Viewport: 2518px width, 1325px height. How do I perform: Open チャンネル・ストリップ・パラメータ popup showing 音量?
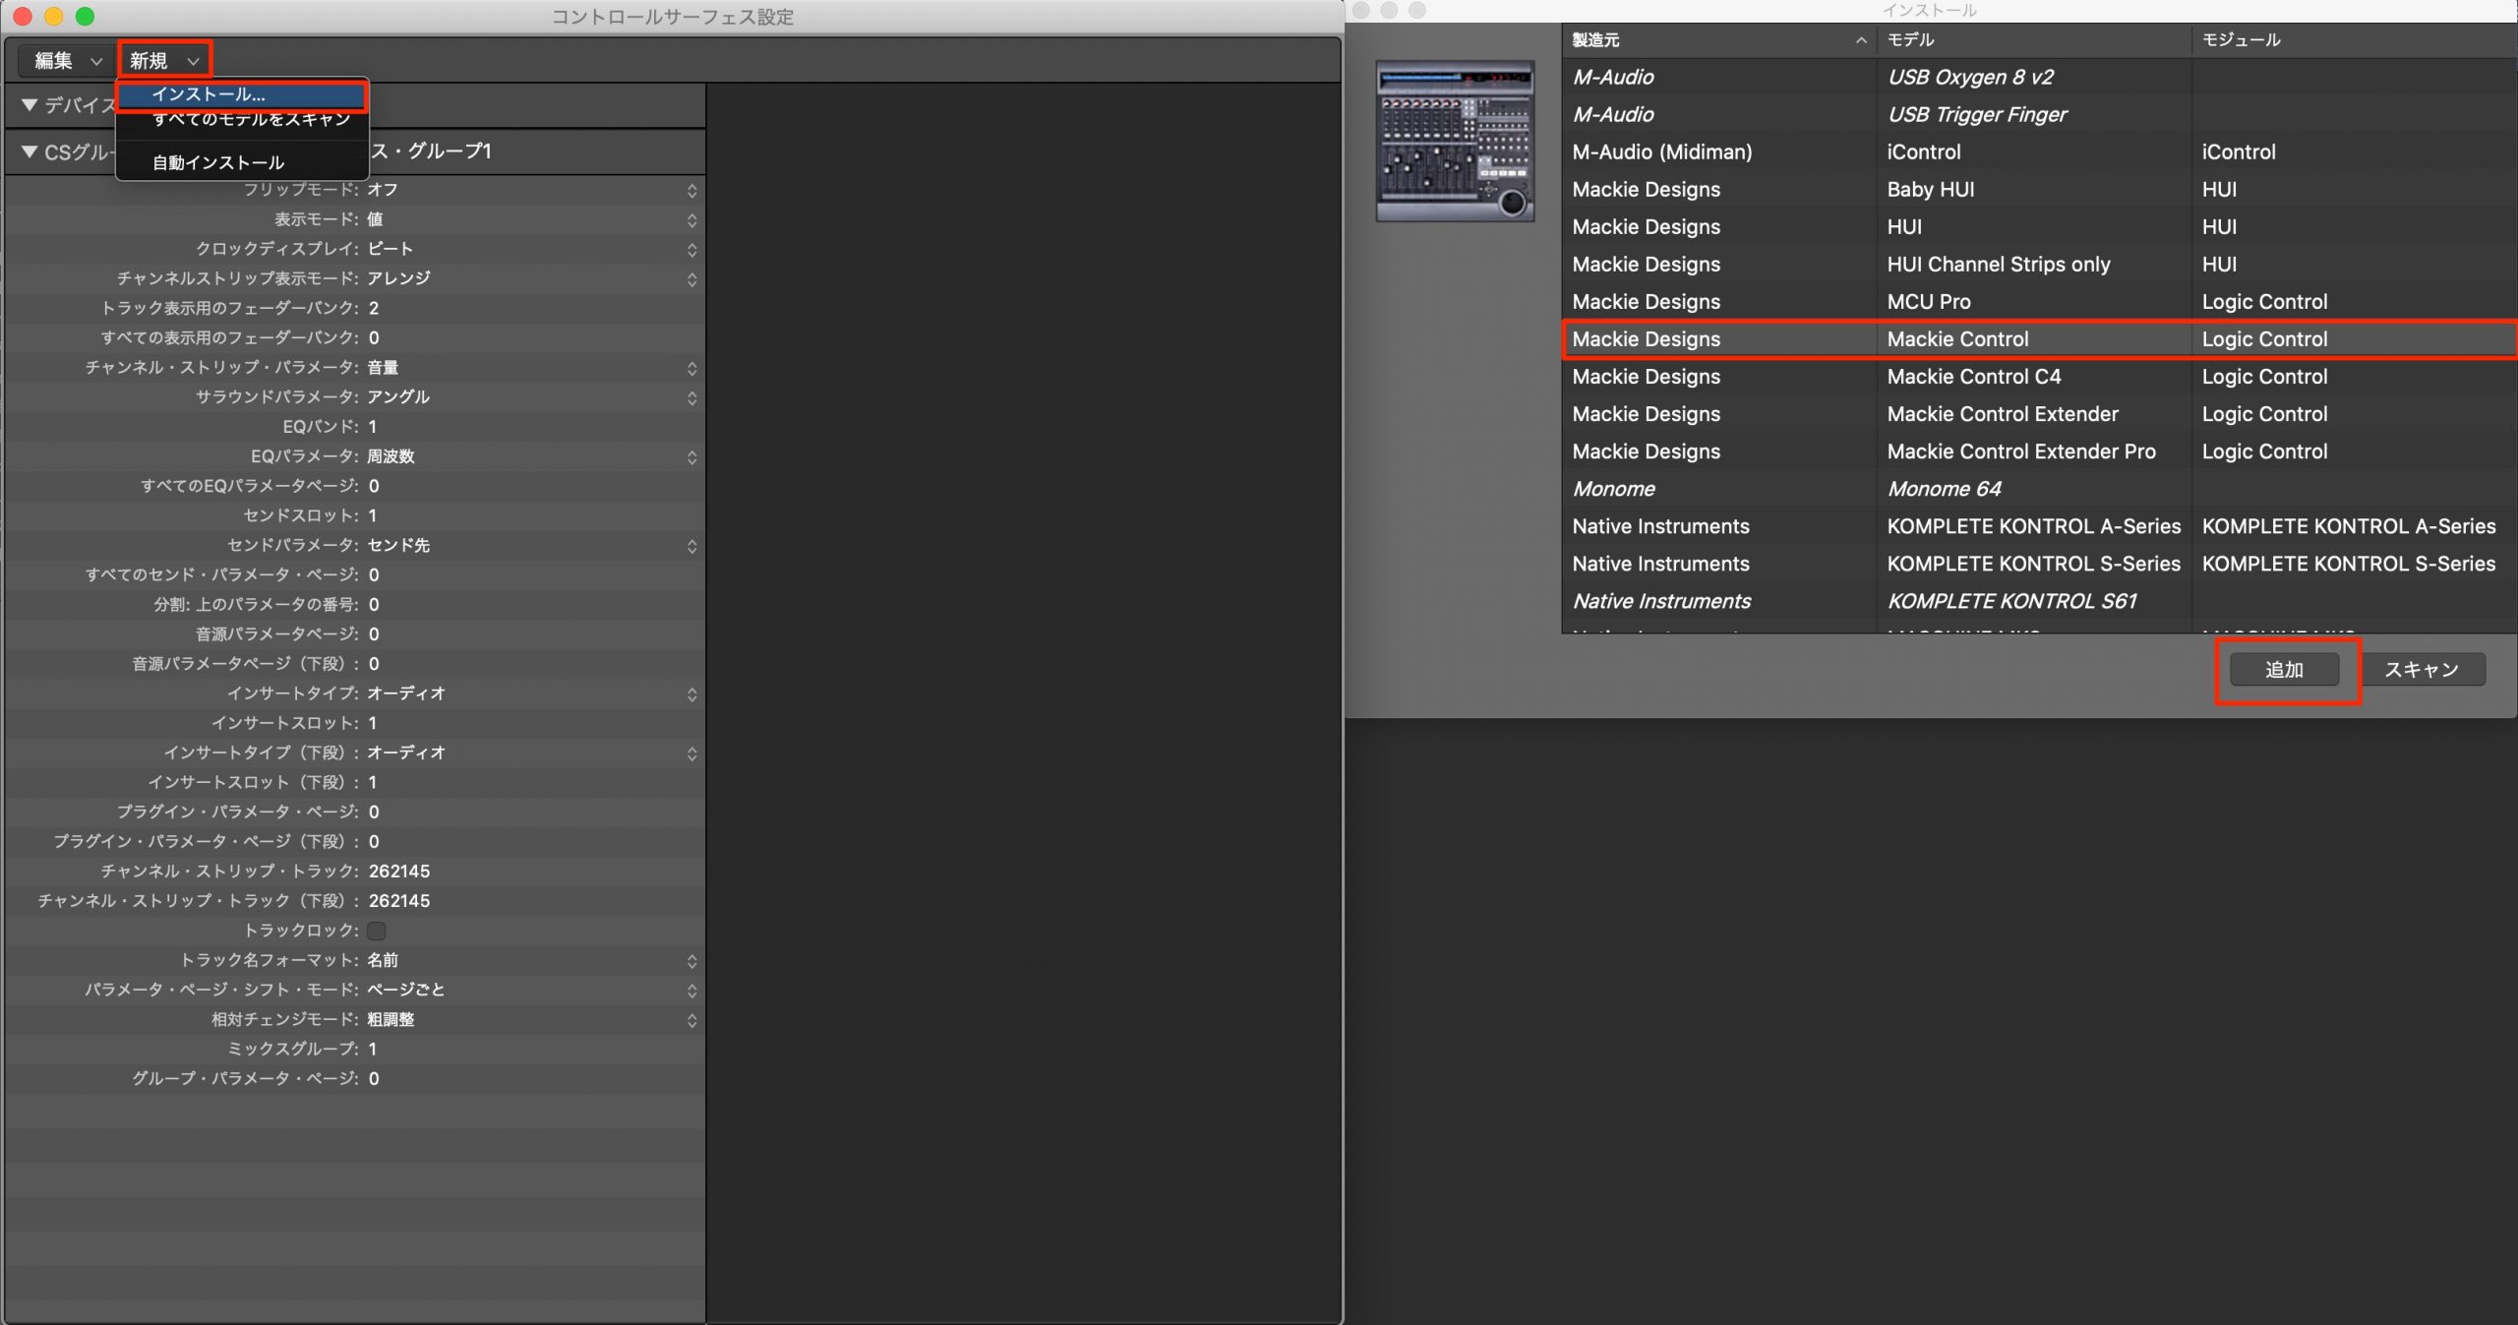532,368
